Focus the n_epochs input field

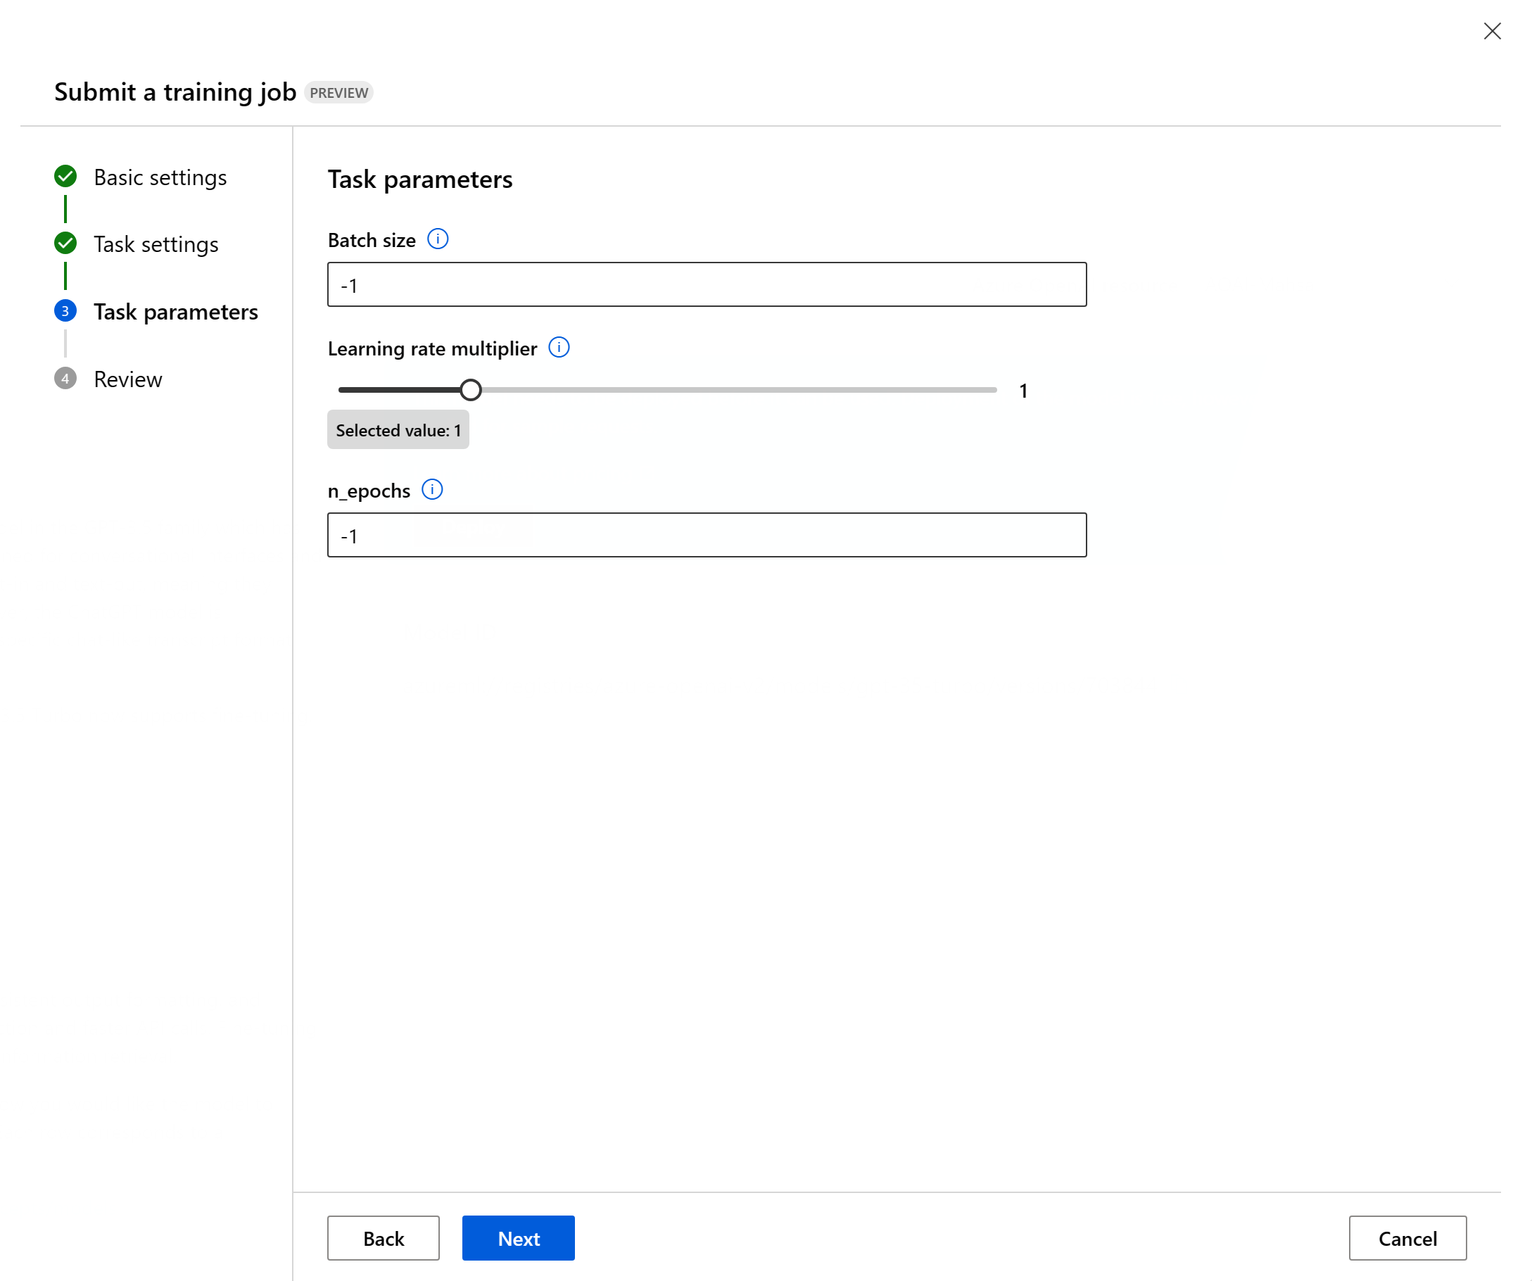tap(706, 536)
